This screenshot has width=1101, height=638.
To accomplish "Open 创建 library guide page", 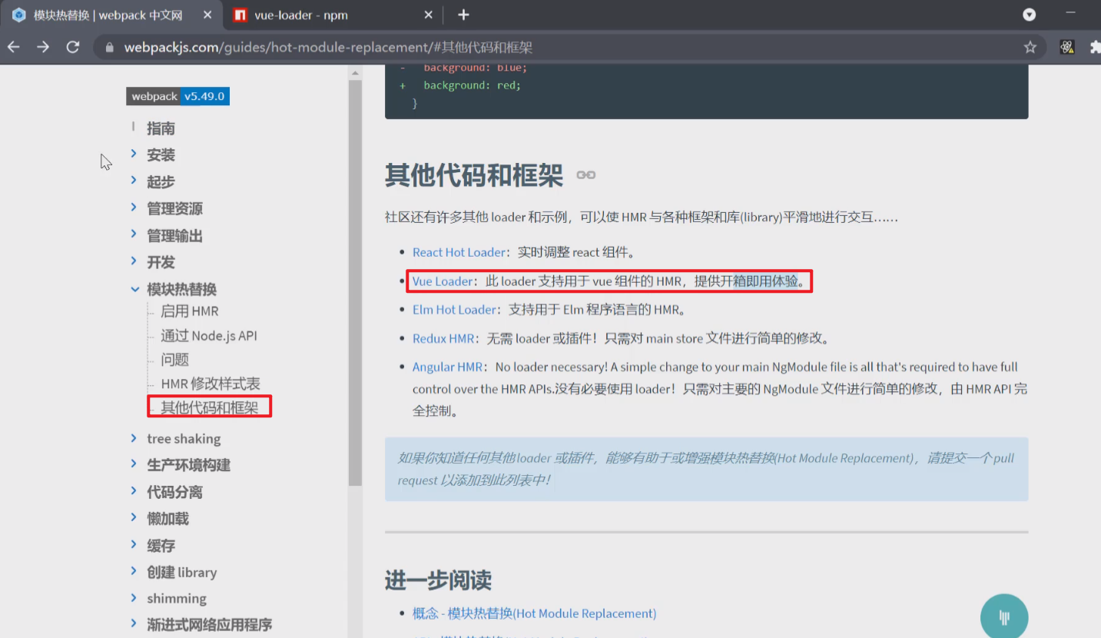I will point(181,573).
